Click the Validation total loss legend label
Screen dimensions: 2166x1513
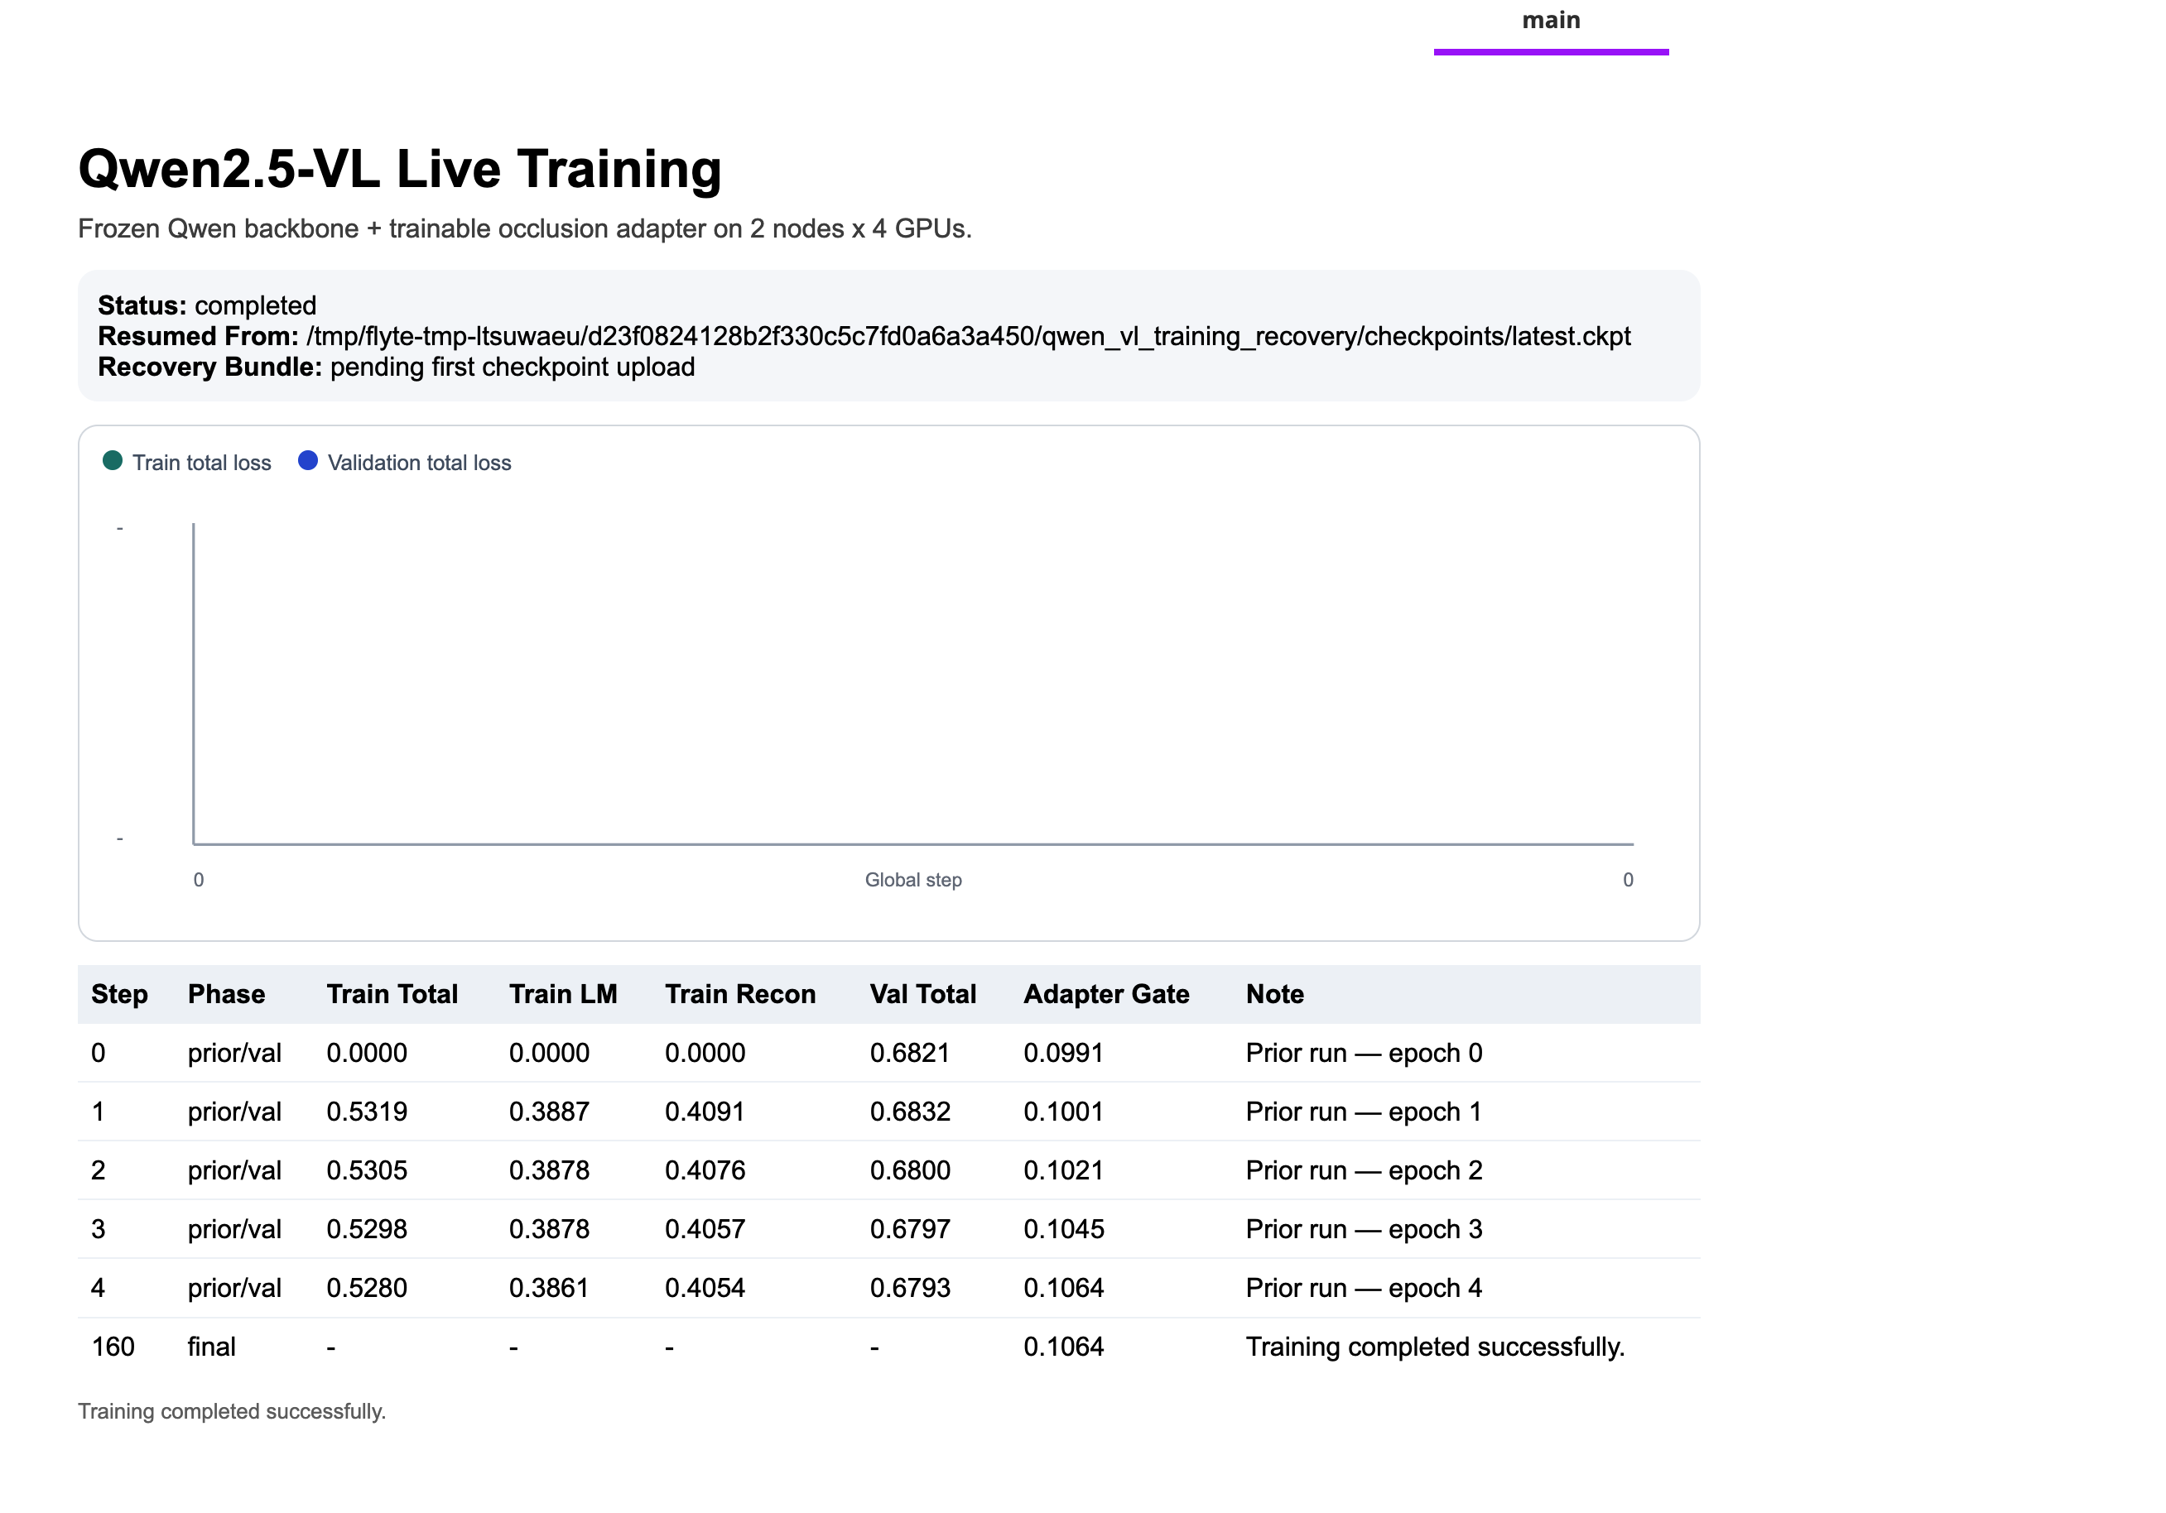[x=419, y=464]
